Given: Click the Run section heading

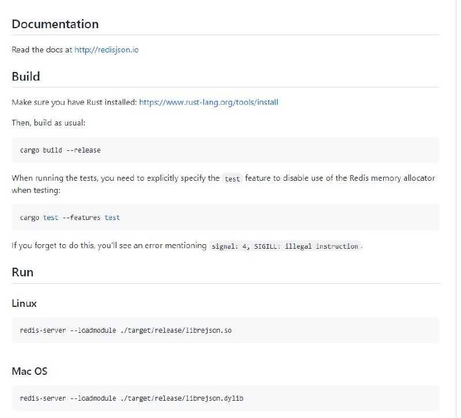Looking at the screenshot, I should coord(22,272).
